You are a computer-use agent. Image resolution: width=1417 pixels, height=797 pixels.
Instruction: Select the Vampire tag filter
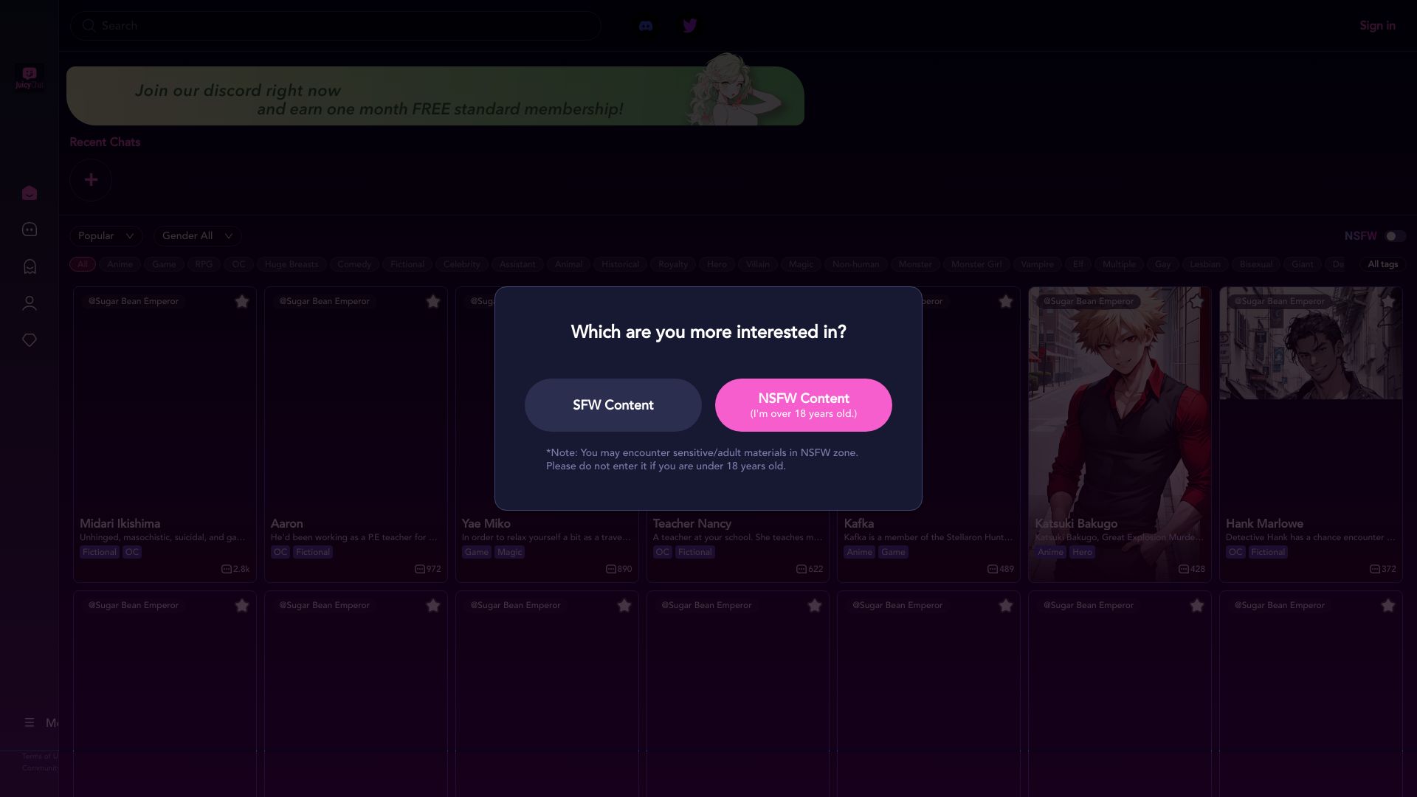(x=1037, y=264)
